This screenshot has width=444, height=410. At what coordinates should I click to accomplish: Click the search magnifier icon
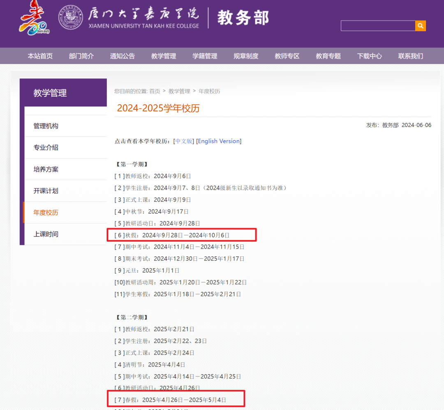click(x=420, y=25)
